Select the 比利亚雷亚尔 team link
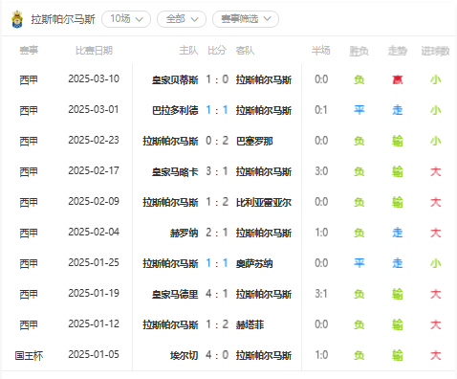This screenshot has height=379, width=457. pos(264,202)
